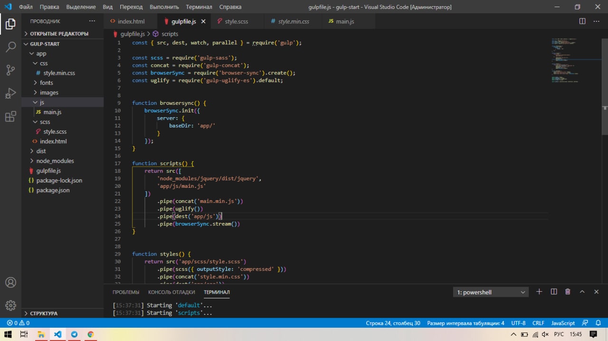Kill terminal with trash icon
Image resolution: width=608 pixels, height=341 pixels.
coord(568,292)
